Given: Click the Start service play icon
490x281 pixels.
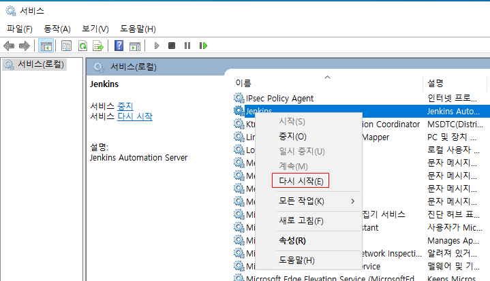Looking at the screenshot, I should [x=157, y=46].
